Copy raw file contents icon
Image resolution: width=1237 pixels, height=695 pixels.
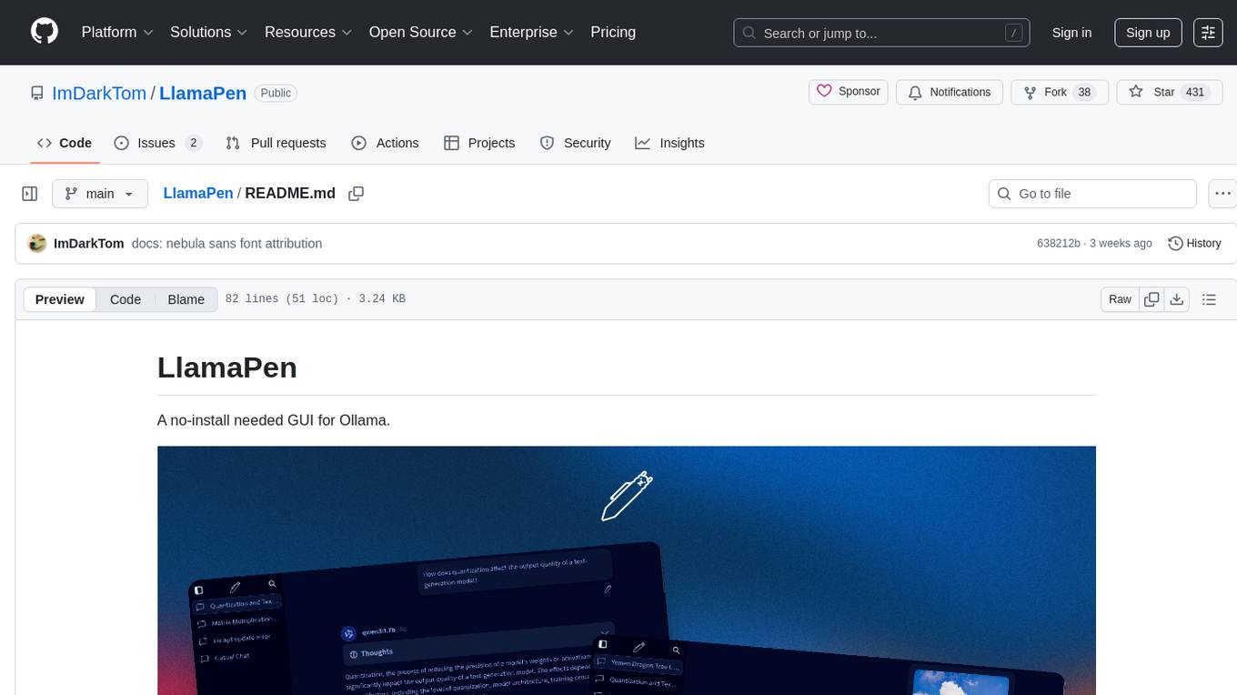point(1152,299)
